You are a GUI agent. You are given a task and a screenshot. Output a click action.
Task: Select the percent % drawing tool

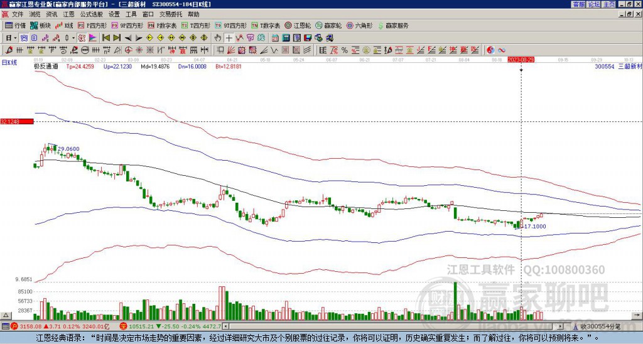click(x=345, y=50)
